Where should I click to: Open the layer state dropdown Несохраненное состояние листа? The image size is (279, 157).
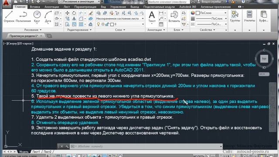coord(120,18)
